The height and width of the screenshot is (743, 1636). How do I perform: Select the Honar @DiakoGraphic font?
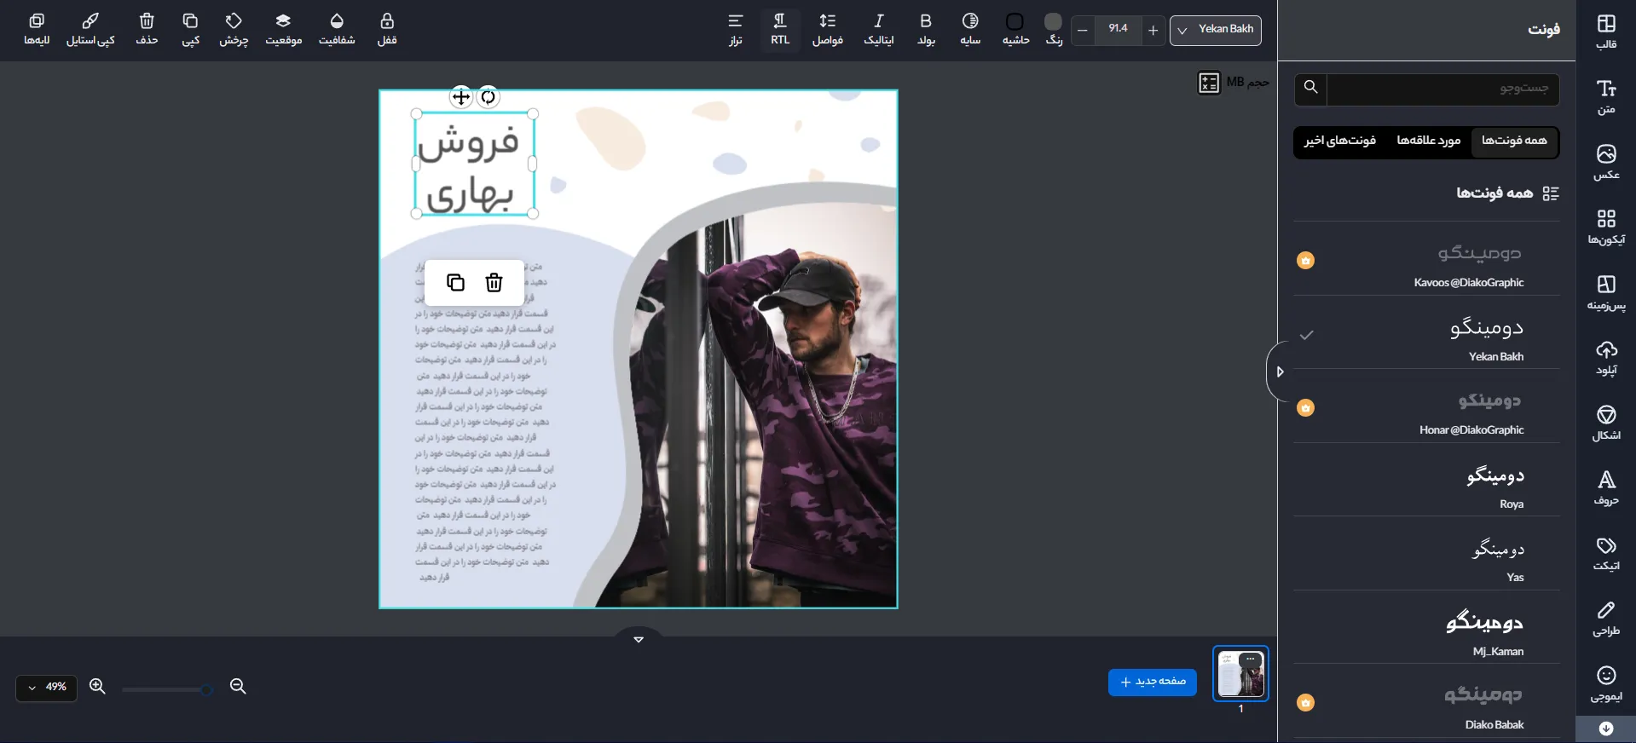(1427, 406)
